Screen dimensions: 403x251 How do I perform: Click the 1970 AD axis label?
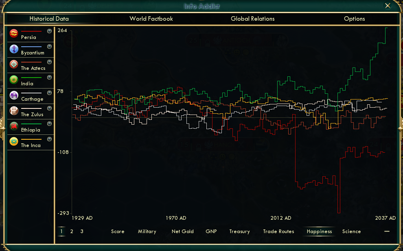pos(176,218)
